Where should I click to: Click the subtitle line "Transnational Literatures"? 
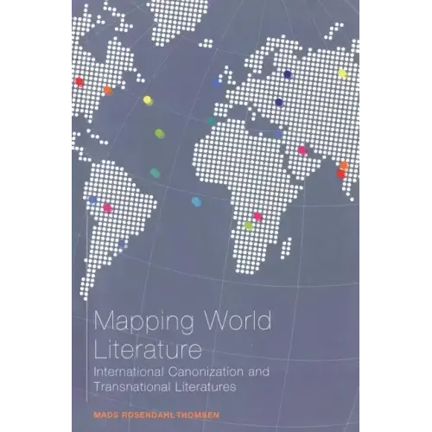165,386
